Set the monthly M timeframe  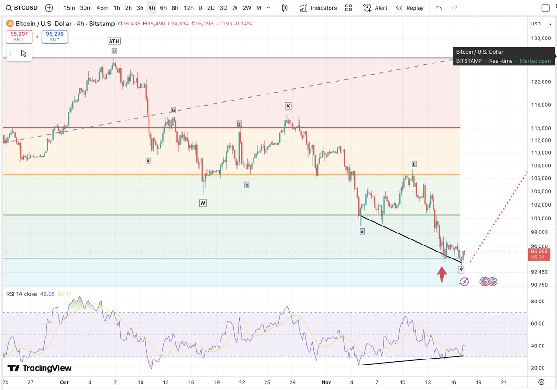tap(259, 8)
